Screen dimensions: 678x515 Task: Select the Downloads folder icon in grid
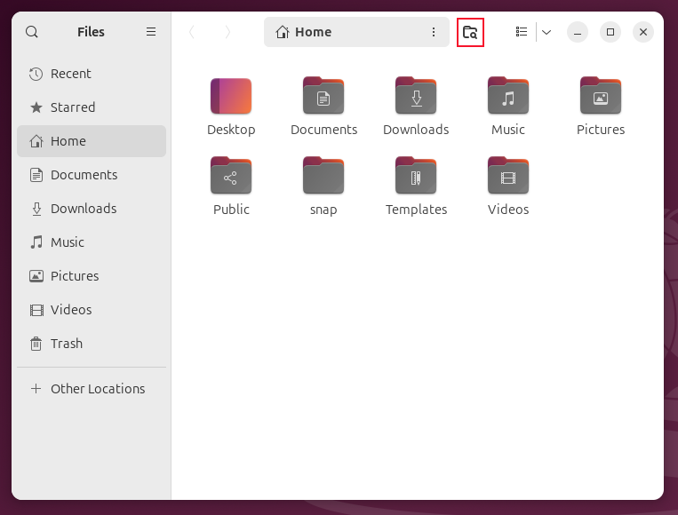point(416,96)
